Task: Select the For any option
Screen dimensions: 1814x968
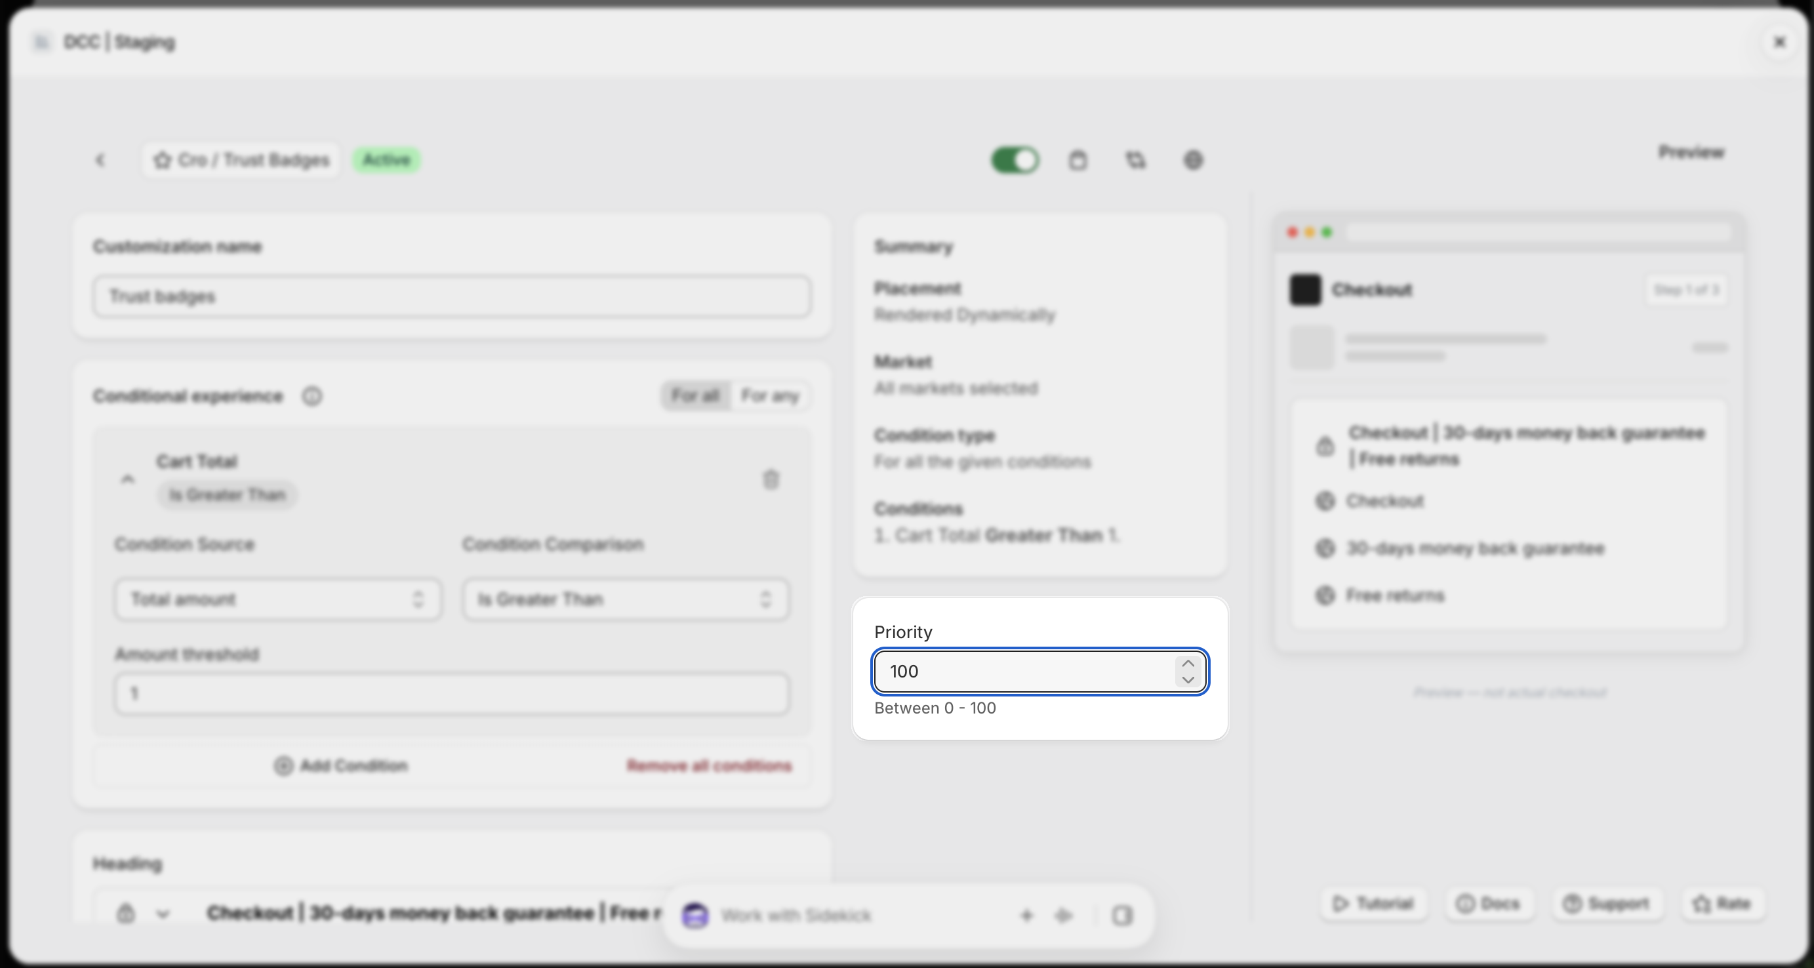Action: pos(770,395)
